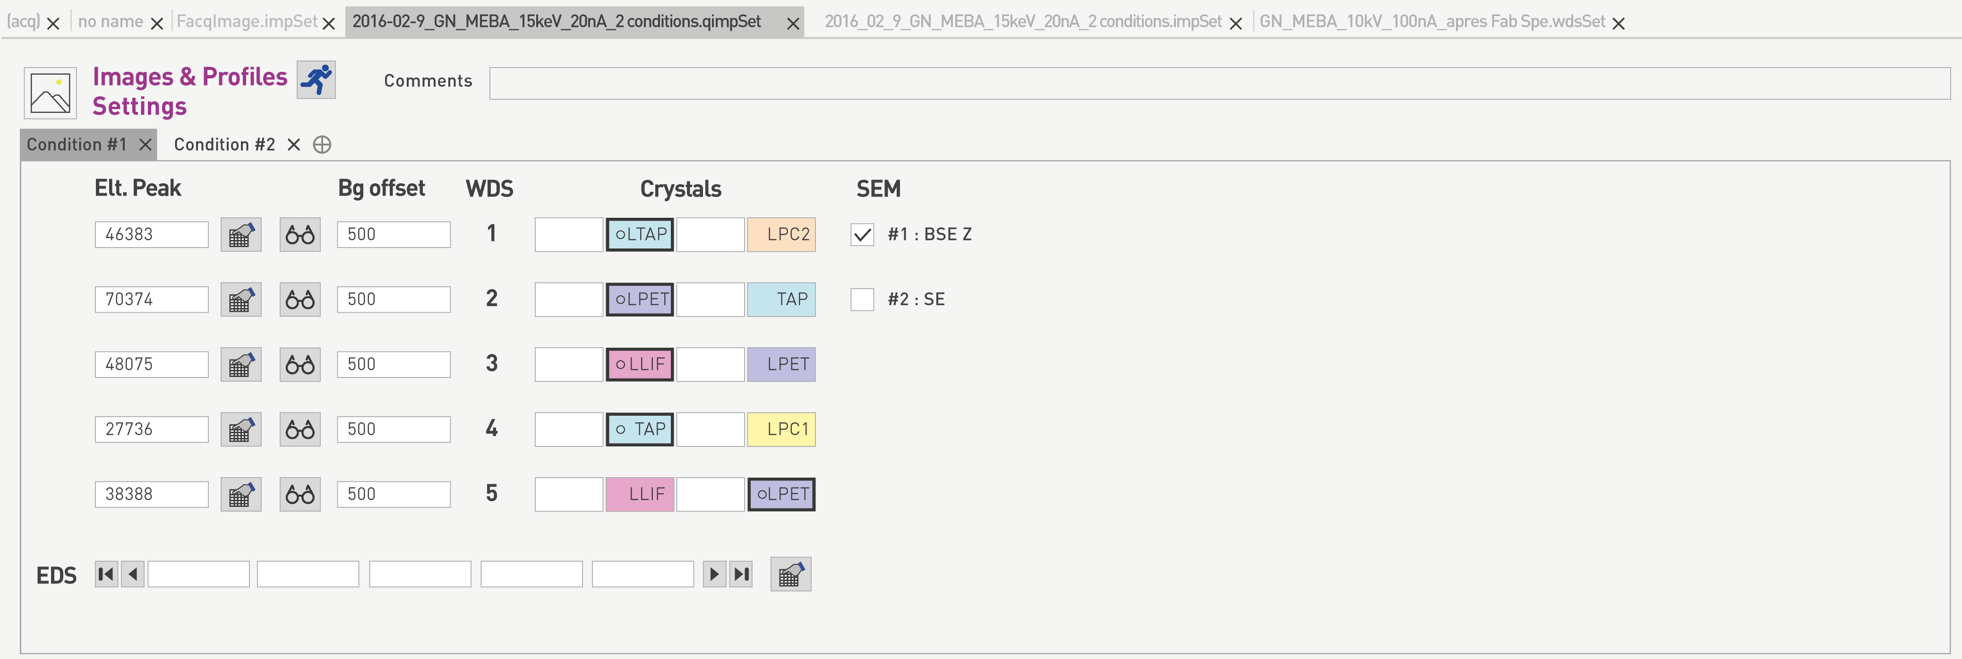Click binoculars icon for WDS 4 row

click(300, 429)
